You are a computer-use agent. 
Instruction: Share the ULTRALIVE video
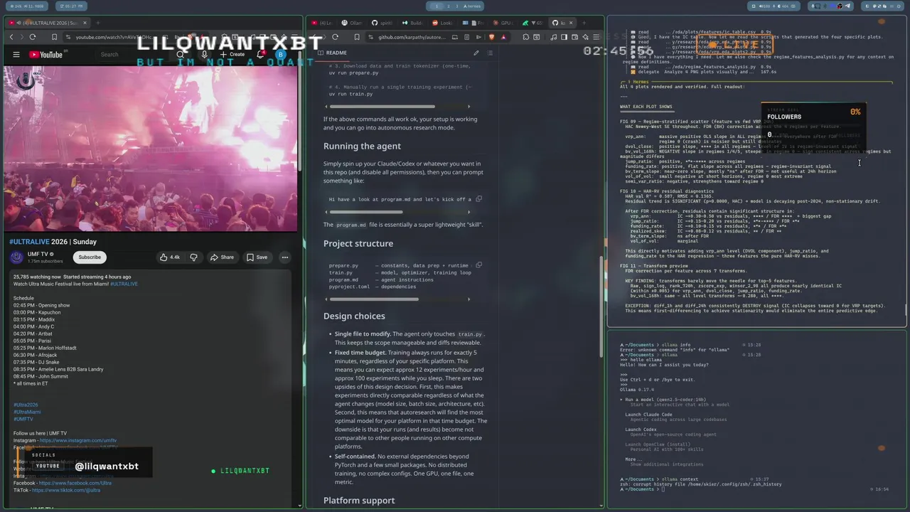point(222,257)
